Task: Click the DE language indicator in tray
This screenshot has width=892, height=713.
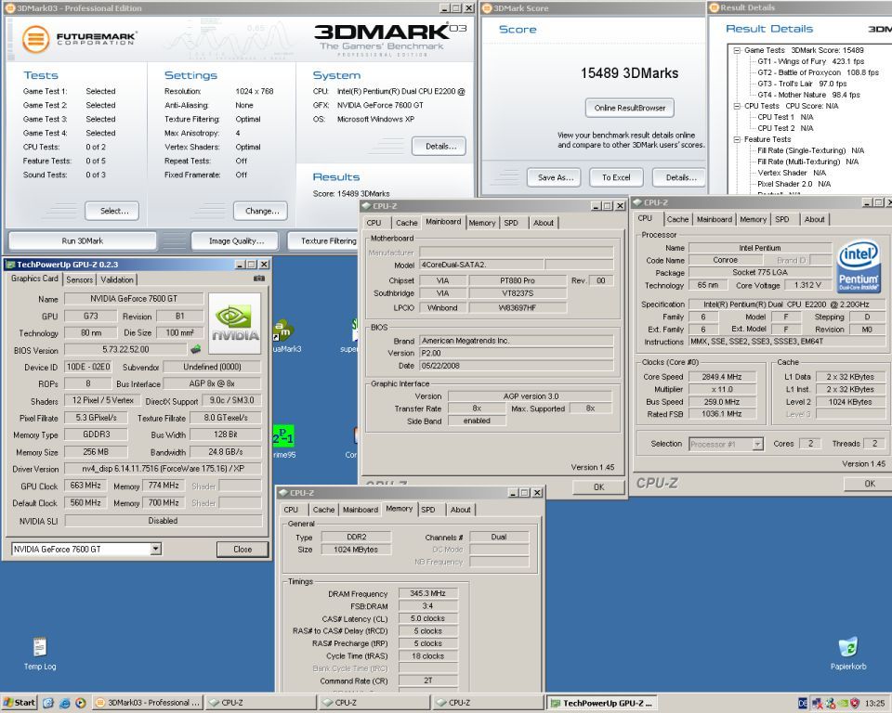Action: 802,704
